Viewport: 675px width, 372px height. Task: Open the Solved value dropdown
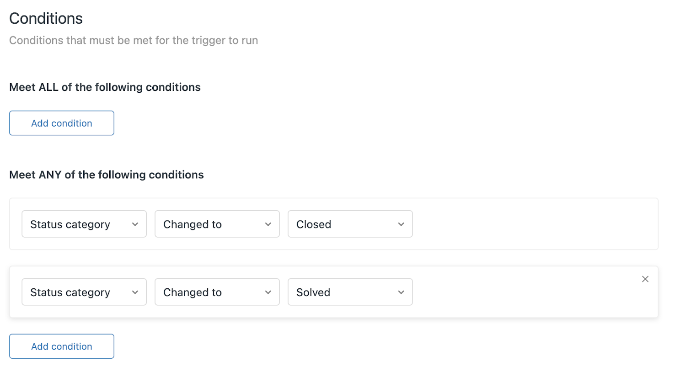350,292
